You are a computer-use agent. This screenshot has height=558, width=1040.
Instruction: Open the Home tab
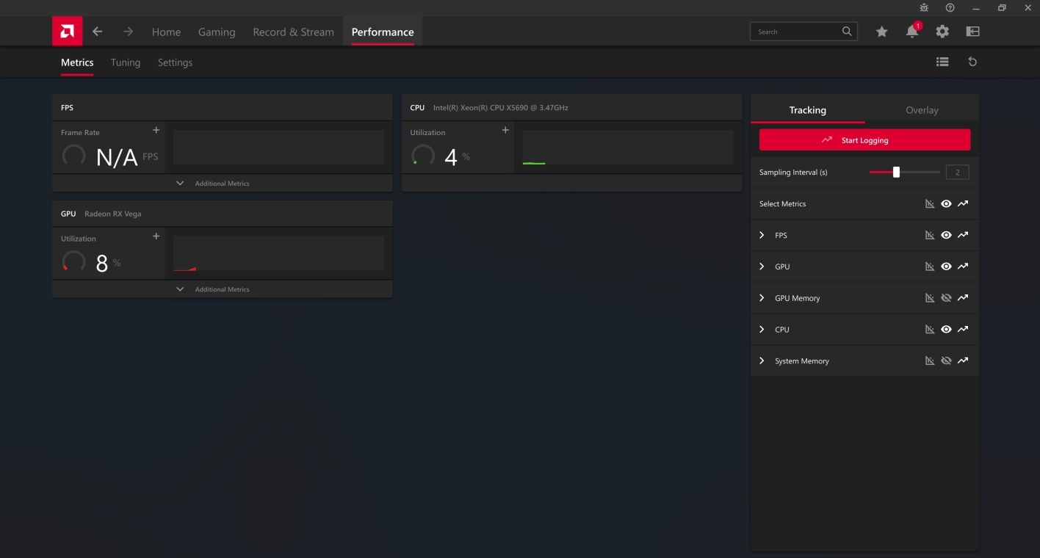click(x=166, y=32)
